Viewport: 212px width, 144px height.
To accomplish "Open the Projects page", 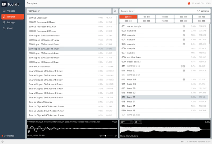I will pyautogui.click(x=12, y=11).
